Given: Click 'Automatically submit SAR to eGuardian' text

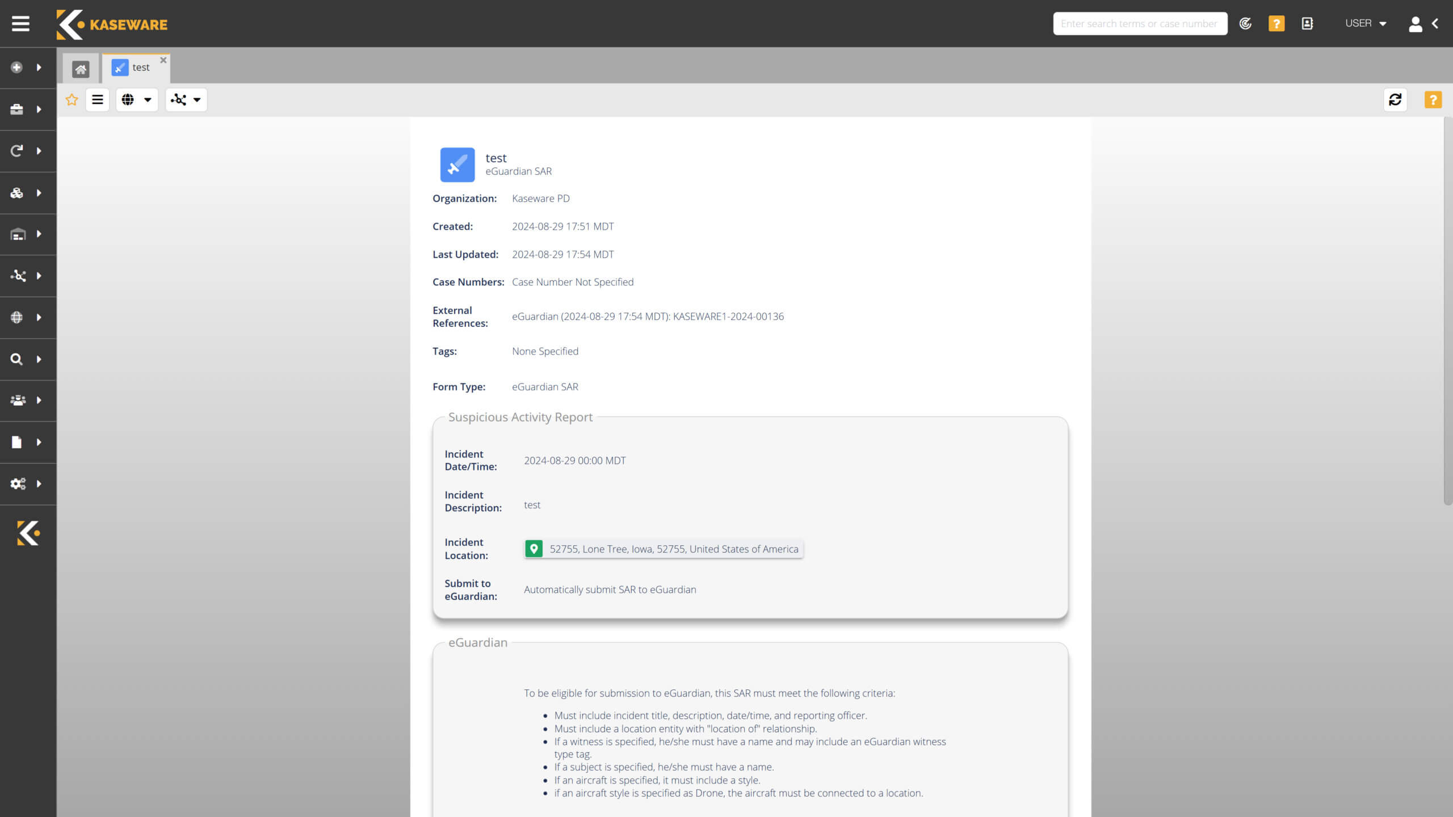Looking at the screenshot, I should pyautogui.click(x=610, y=589).
